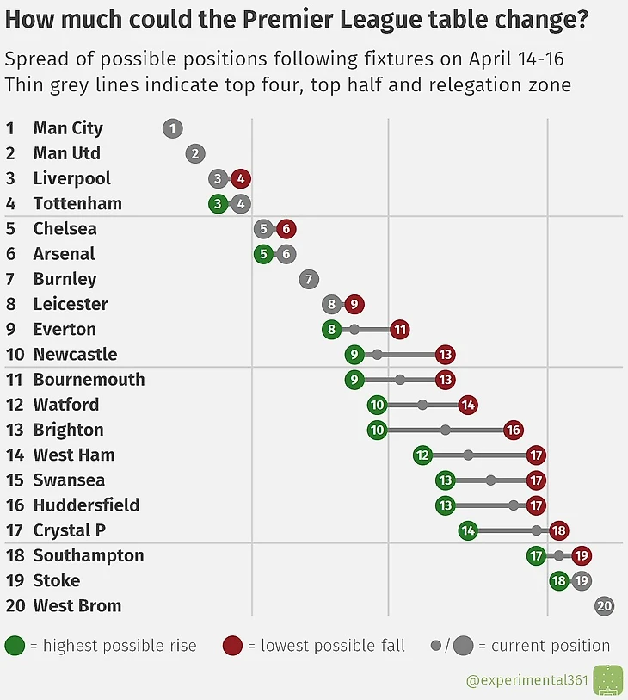The width and height of the screenshot is (628, 700).
Task: Click the experimental361 pitch logo icon
Action: (607, 680)
